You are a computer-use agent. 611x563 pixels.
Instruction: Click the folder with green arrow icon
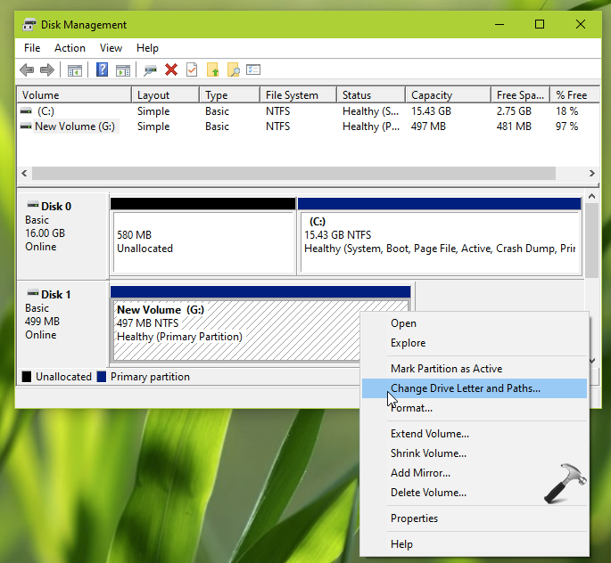click(x=213, y=70)
